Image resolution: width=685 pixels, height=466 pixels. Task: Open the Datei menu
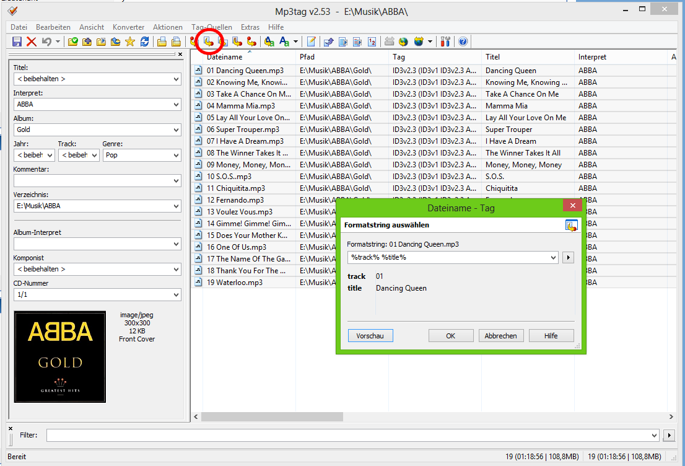tap(19, 27)
